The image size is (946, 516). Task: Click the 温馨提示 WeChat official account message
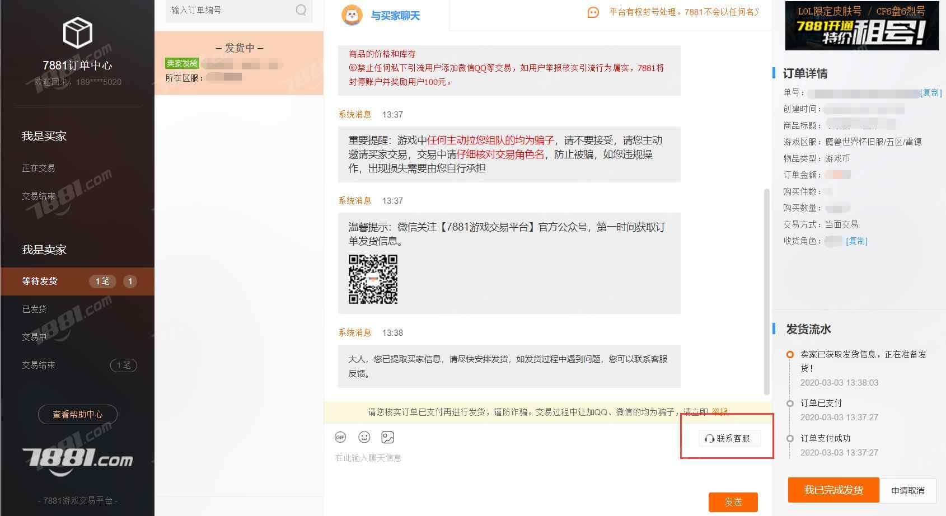pos(509,263)
